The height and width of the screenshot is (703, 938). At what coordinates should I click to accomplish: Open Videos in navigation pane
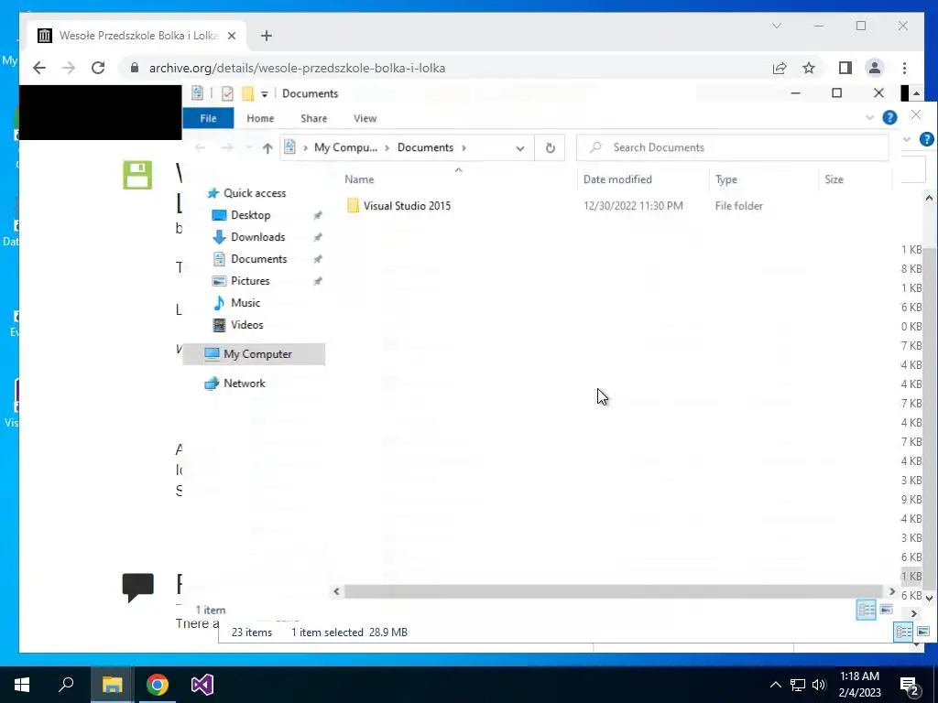point(238,325)
